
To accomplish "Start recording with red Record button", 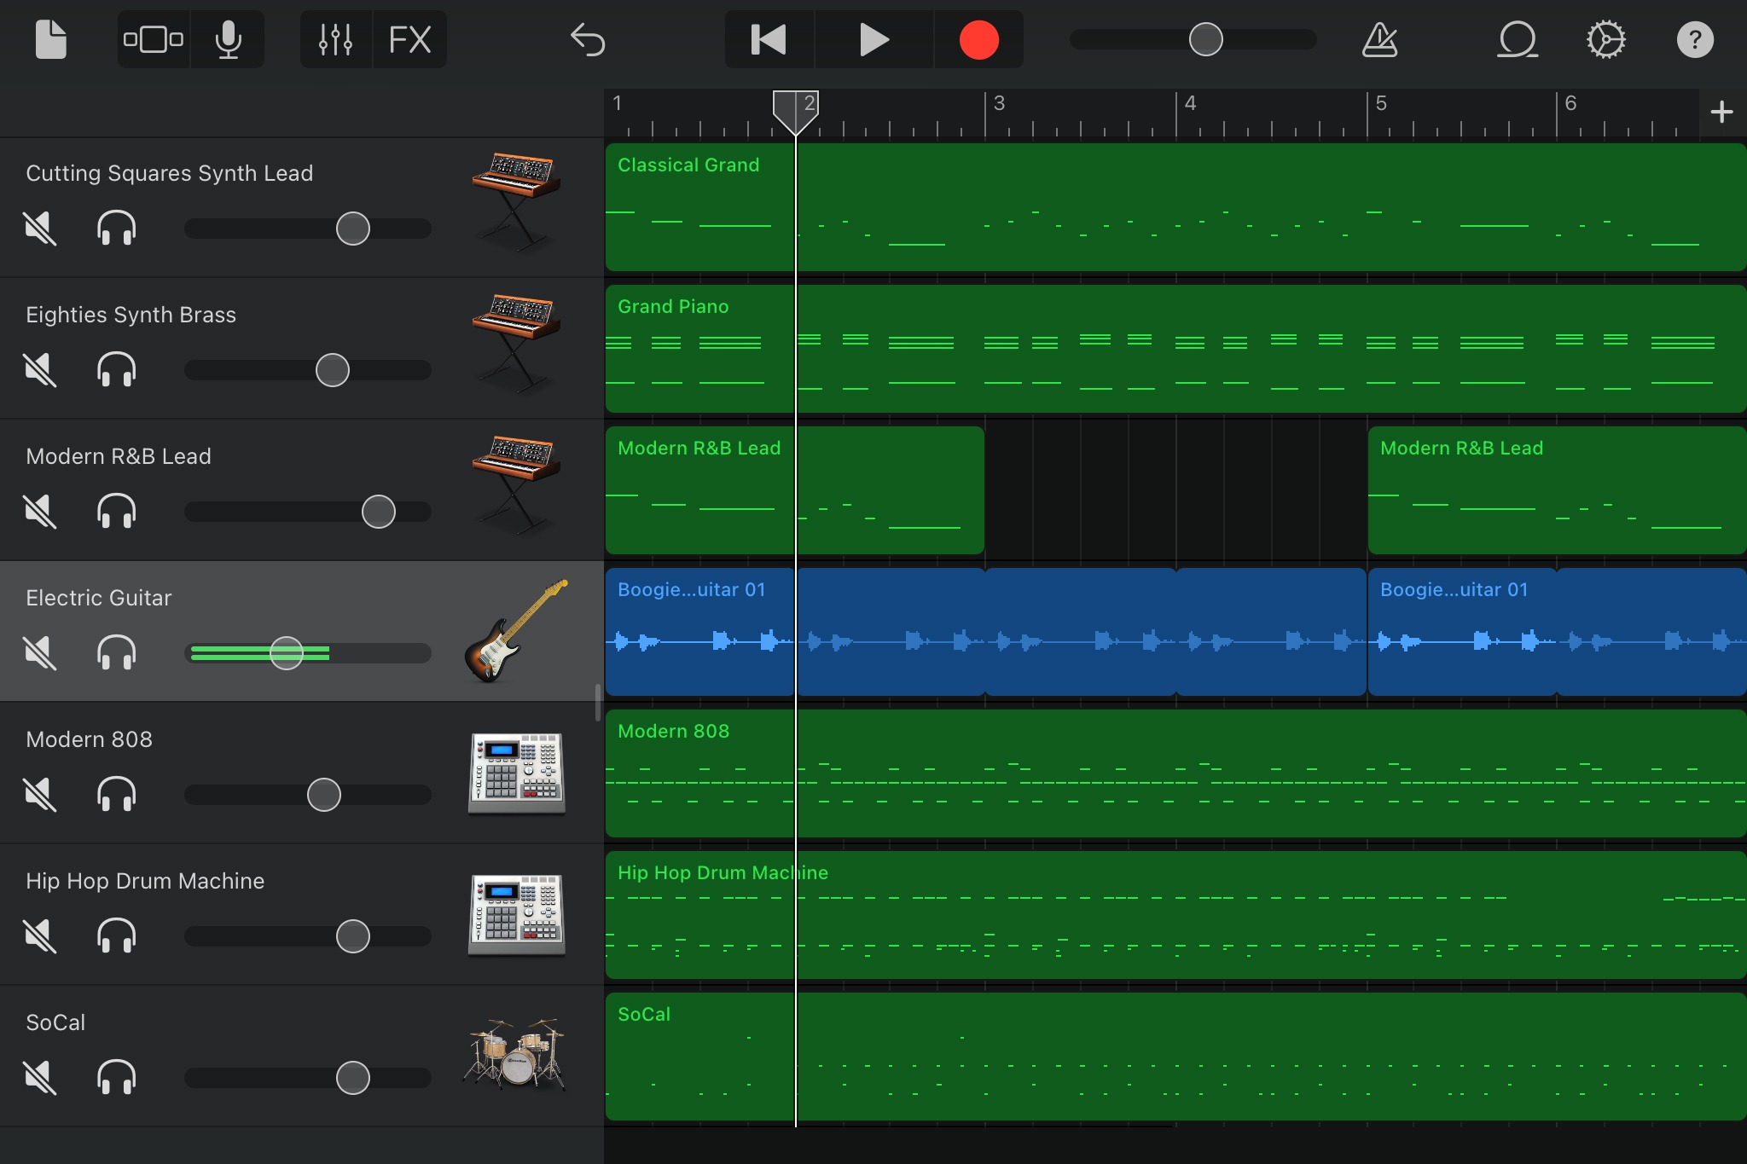I will [x=978, y=40].
